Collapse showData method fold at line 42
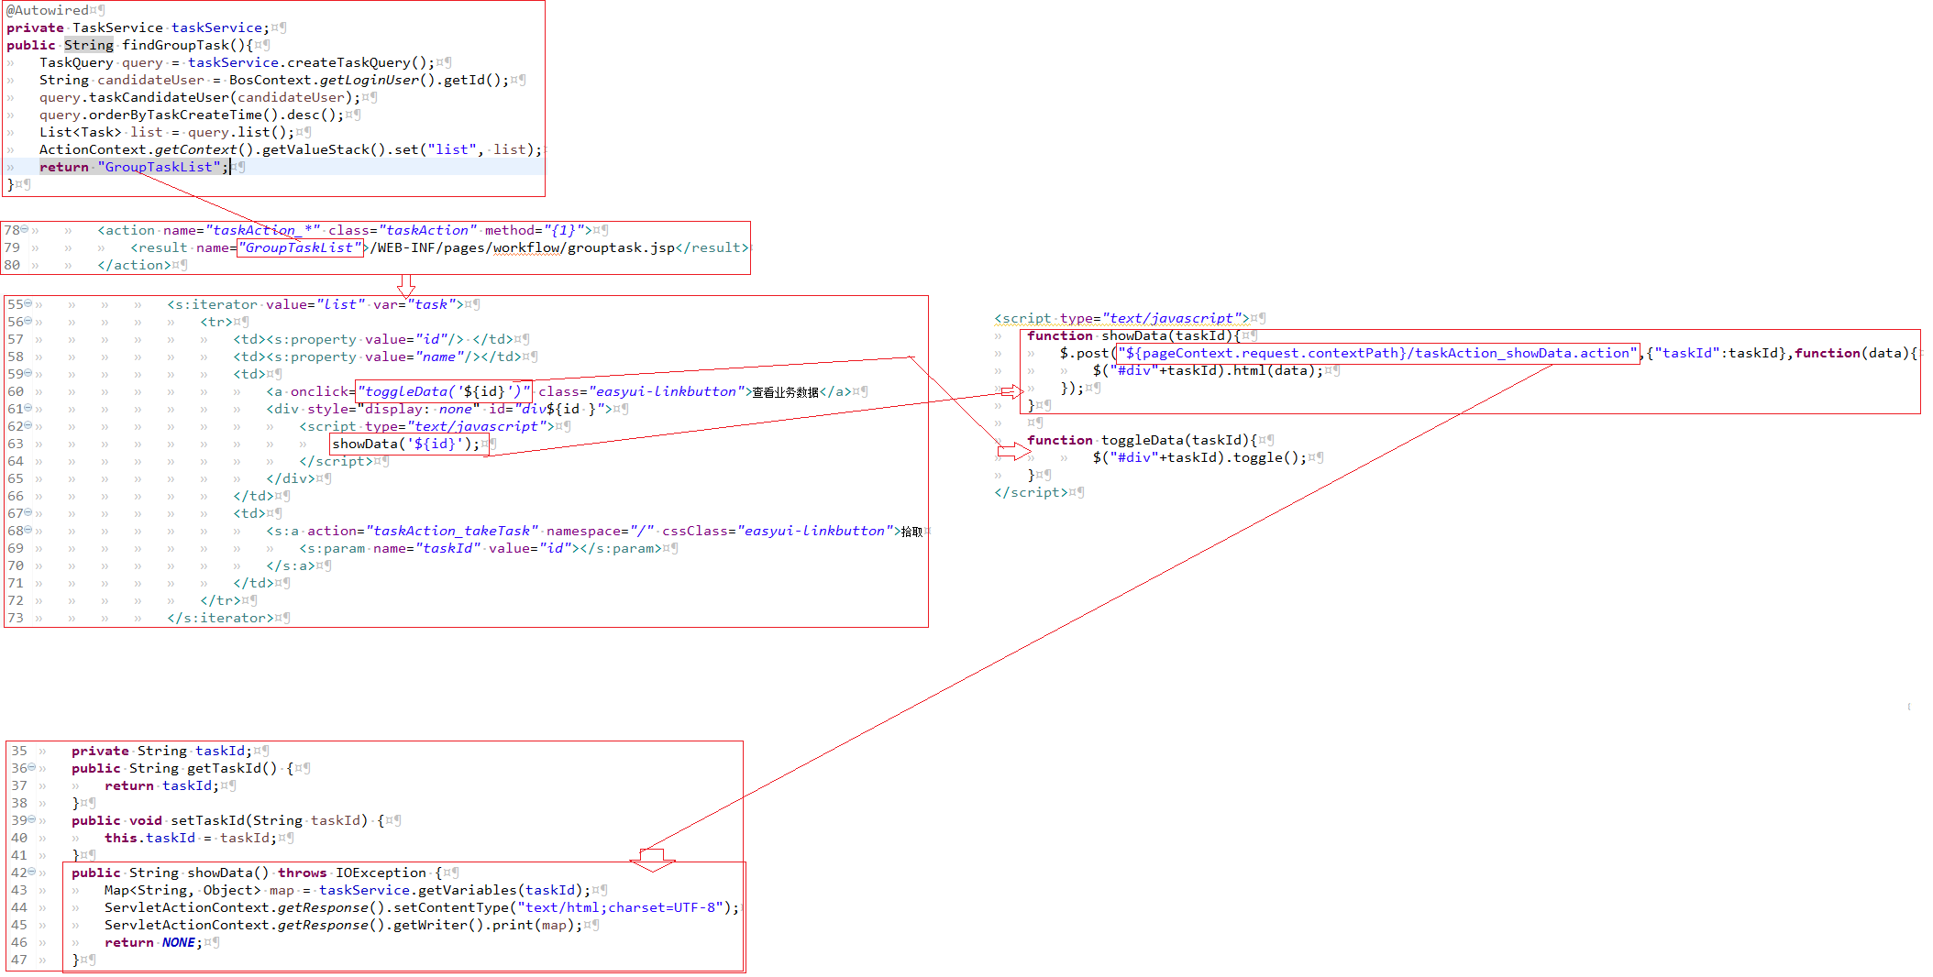Screen dimensions: 1933x977 32,872
